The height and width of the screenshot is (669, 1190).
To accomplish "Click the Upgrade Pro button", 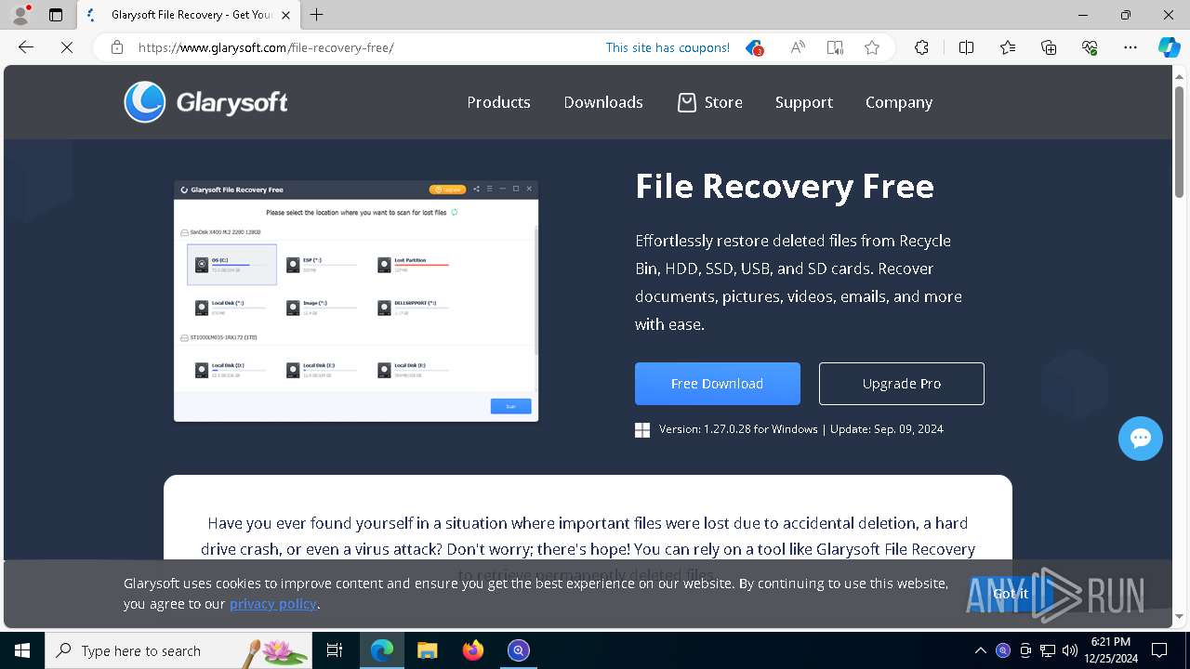I will click(902, 384).
